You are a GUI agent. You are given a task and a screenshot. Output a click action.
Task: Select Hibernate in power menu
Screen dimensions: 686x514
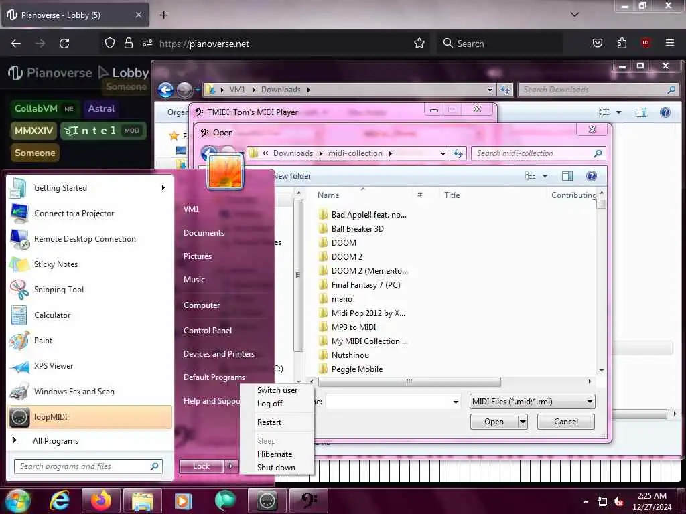(x=274, y=454)
